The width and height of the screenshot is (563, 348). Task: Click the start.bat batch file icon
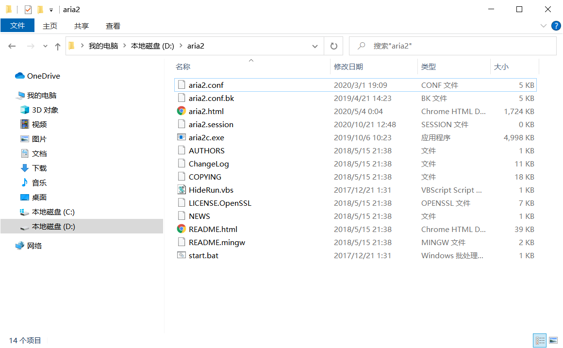coord(182,255)
